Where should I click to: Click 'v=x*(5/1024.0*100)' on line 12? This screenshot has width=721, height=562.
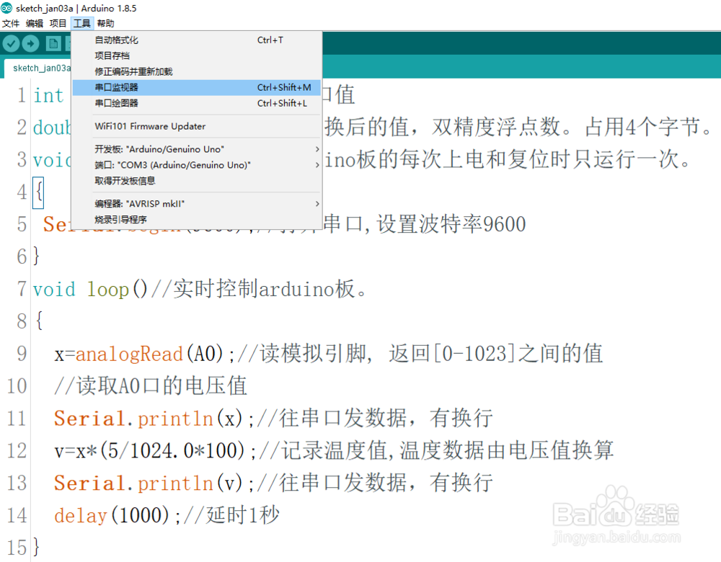point(149,451)
